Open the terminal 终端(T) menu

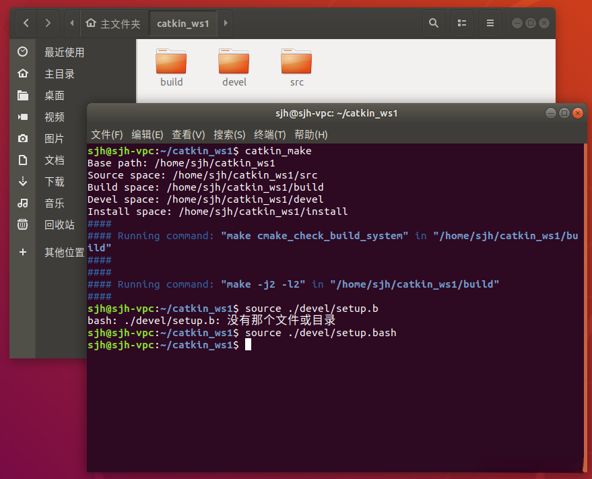tap(269, 135)
